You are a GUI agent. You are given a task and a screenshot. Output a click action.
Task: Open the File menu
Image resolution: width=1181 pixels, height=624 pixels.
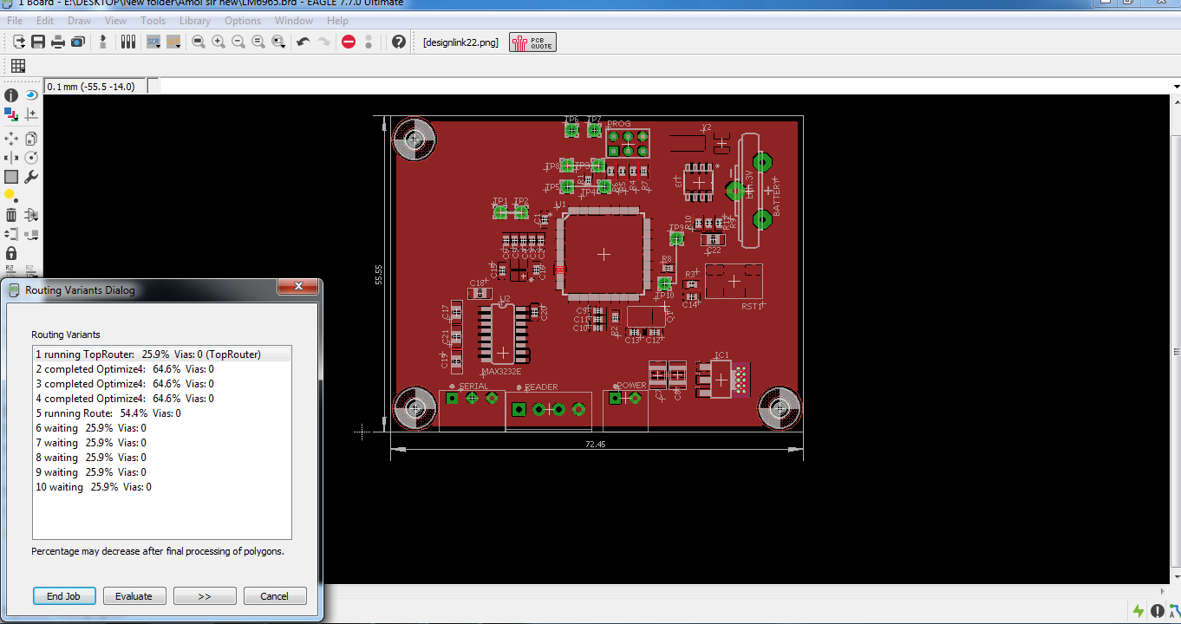click(15, 21)
